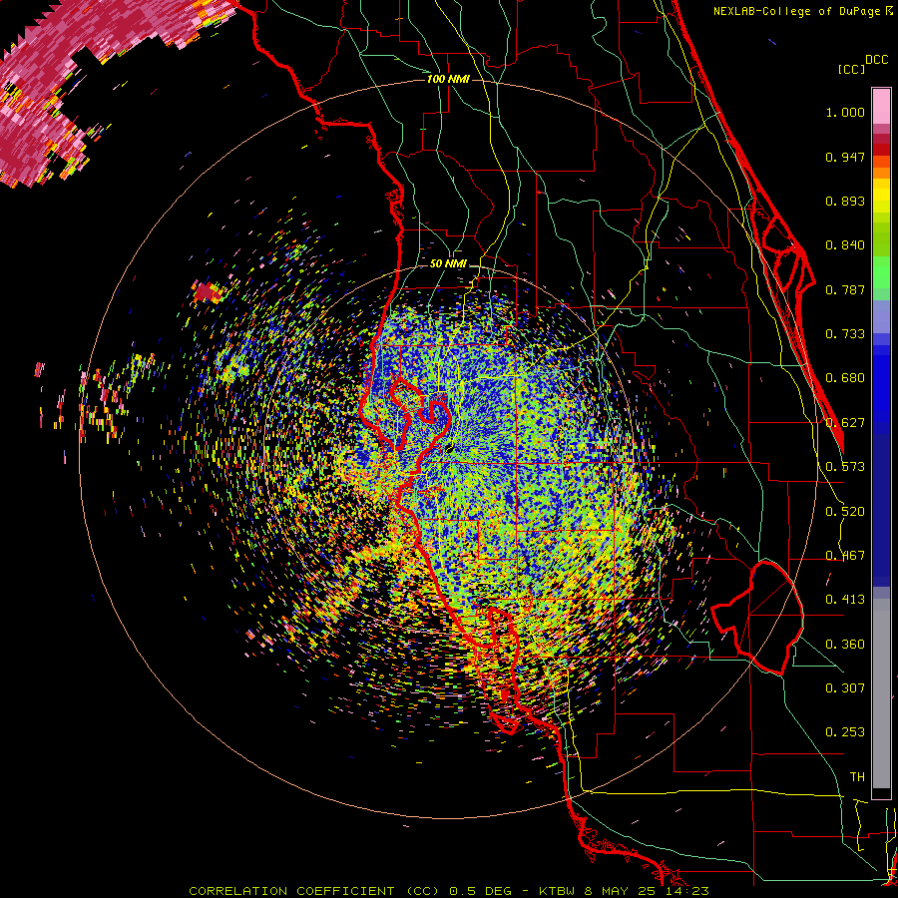
Task: Select the 0.893 scale value
Action: point(845,201)
